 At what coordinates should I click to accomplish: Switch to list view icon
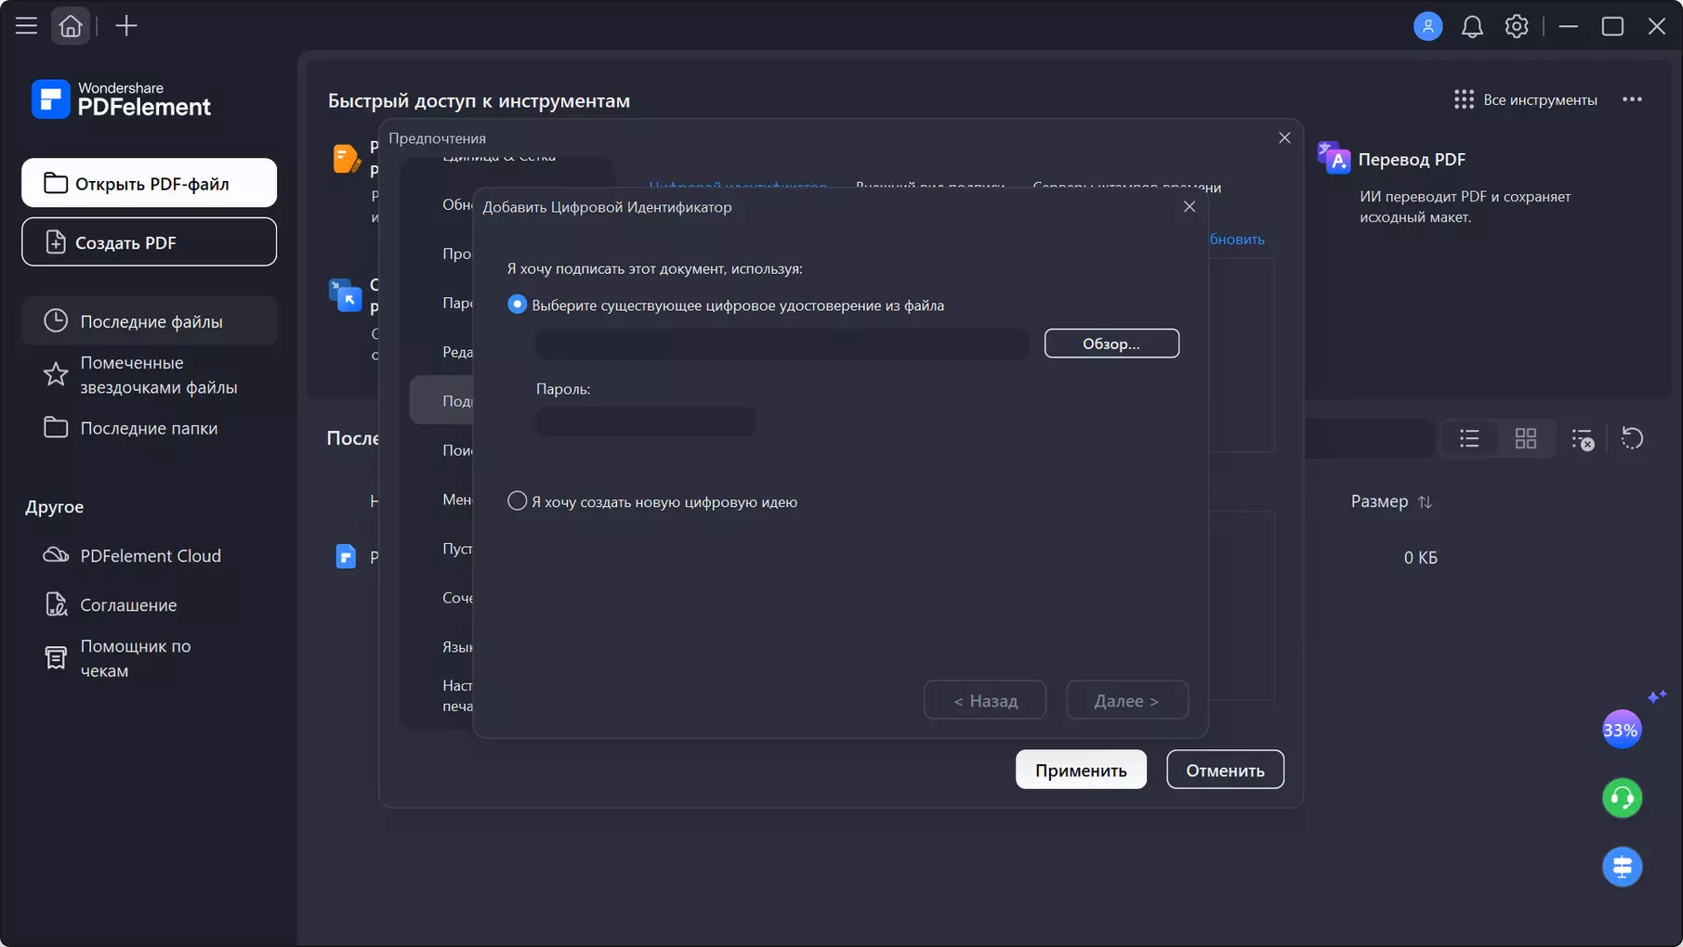coord(1469,438)
